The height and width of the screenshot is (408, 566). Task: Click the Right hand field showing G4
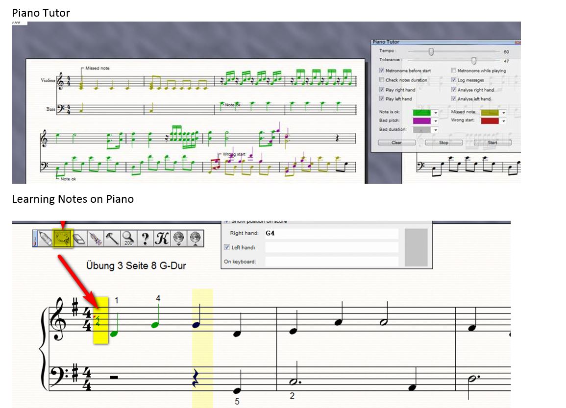click(332, 234)
